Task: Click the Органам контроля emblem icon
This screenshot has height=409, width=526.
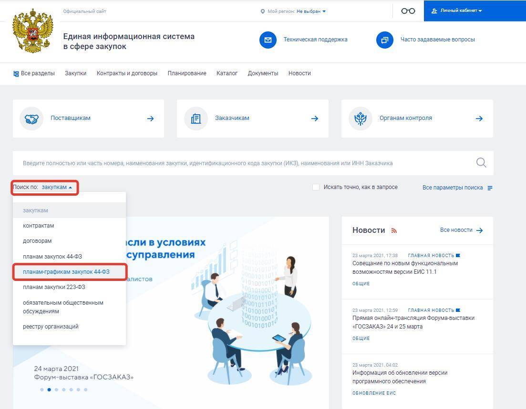Action: 360,119
